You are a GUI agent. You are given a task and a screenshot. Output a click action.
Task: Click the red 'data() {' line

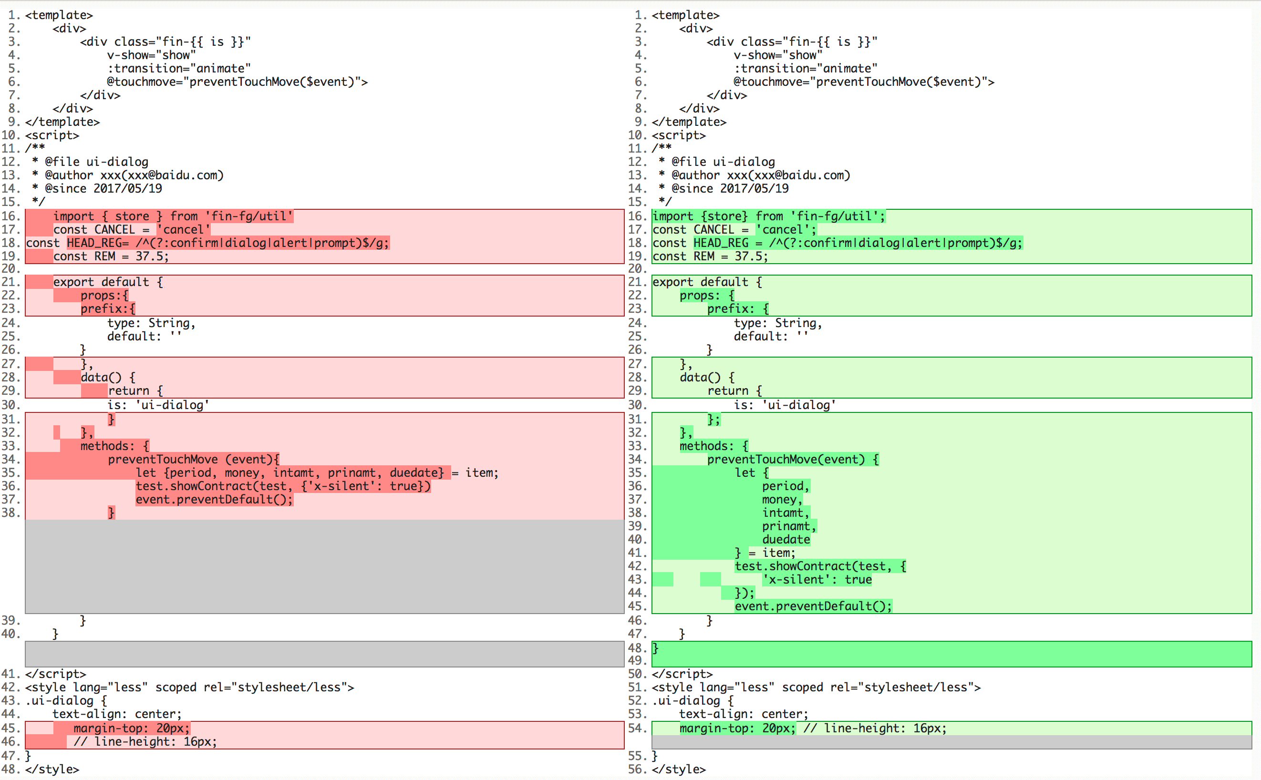[x=107, y=378]
